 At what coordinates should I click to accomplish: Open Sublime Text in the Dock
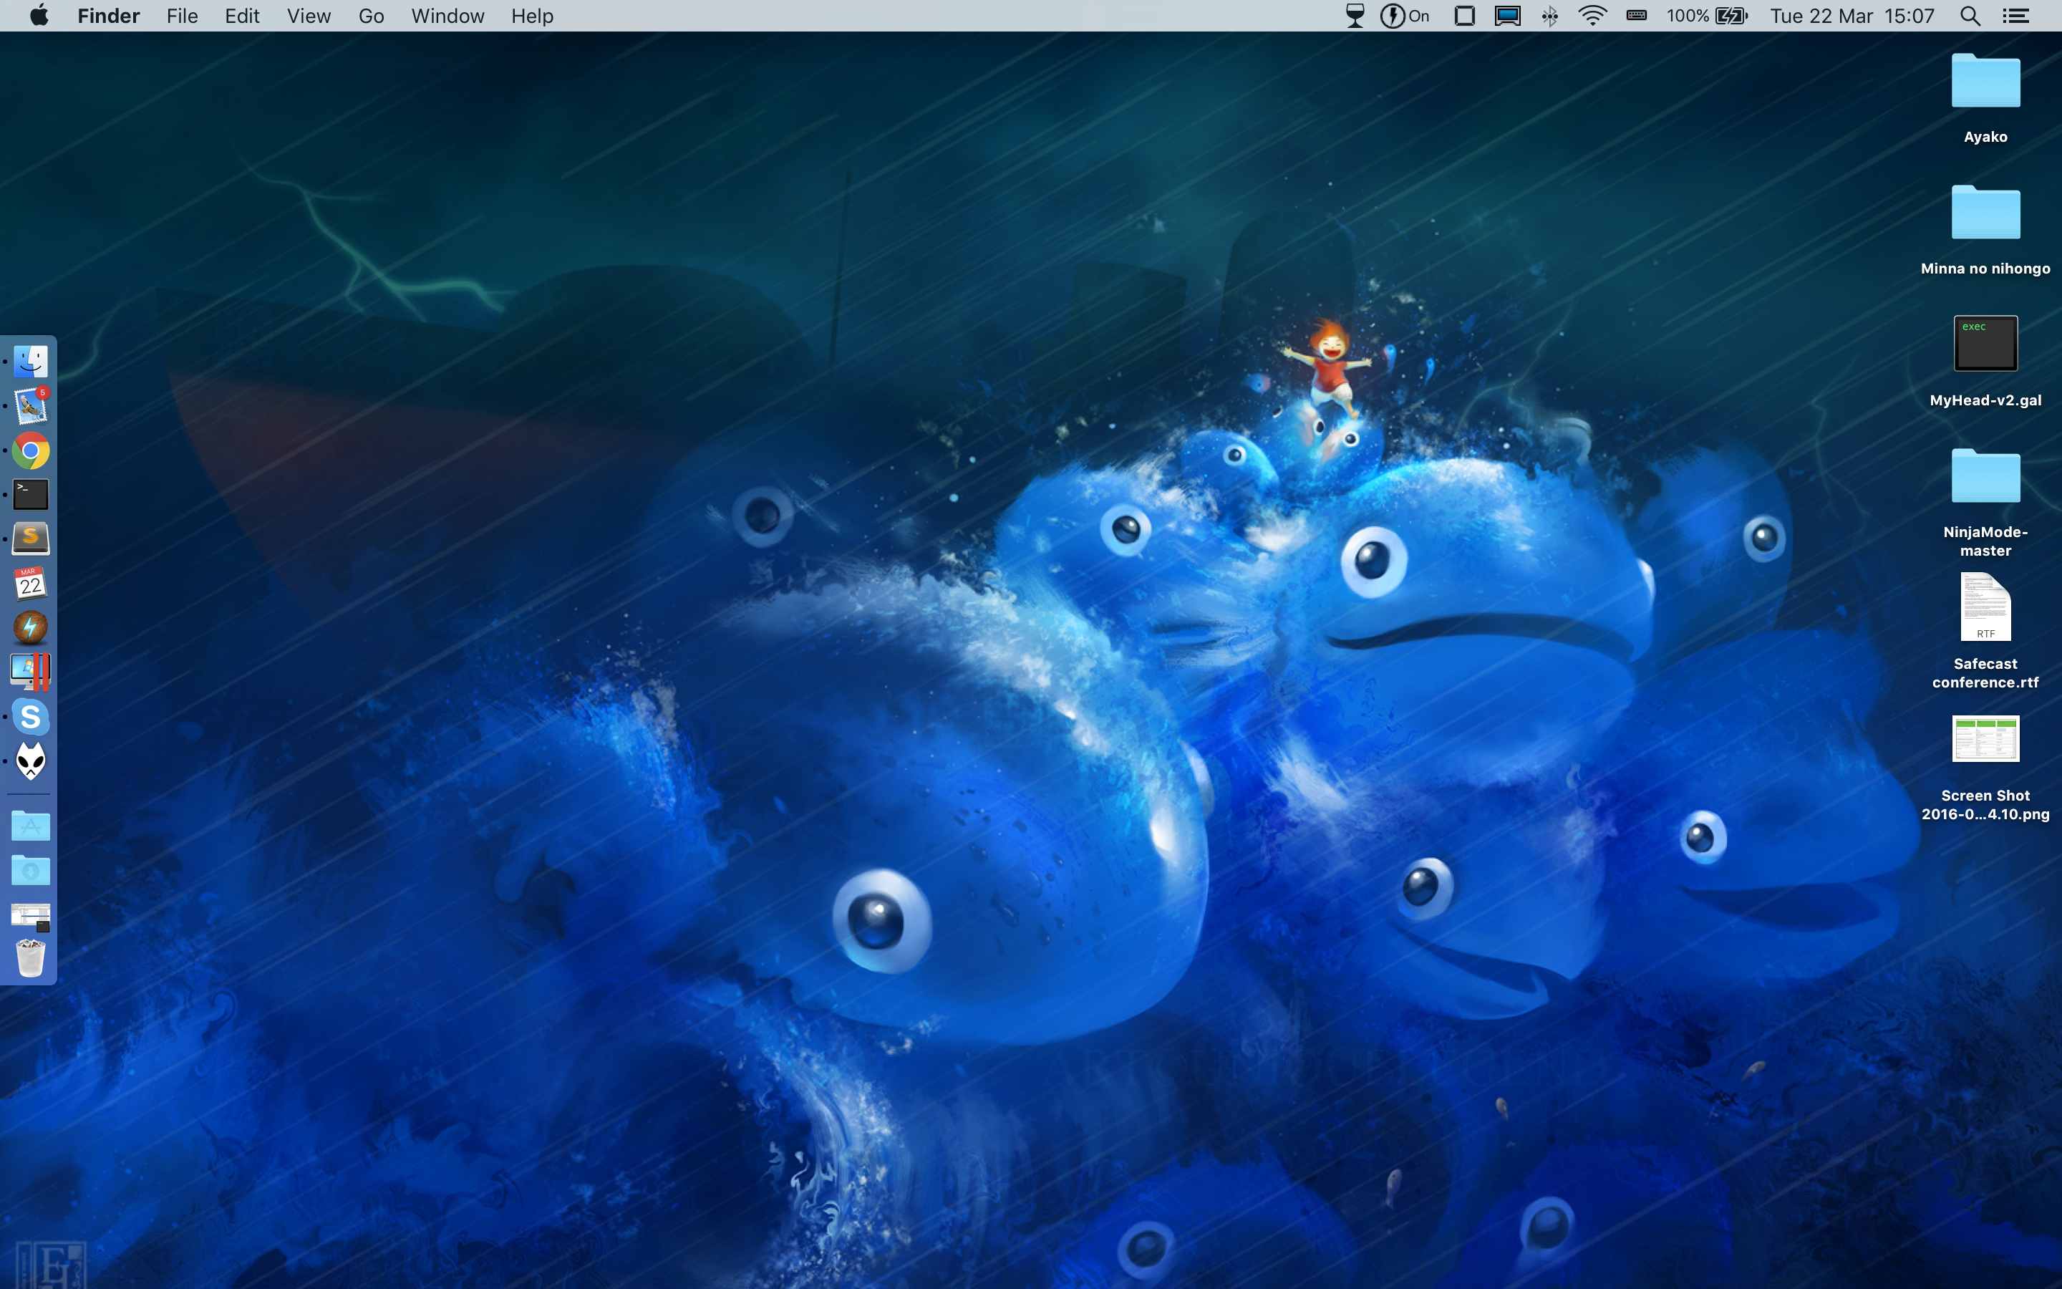pyautogui.click(x=31, y=539)
